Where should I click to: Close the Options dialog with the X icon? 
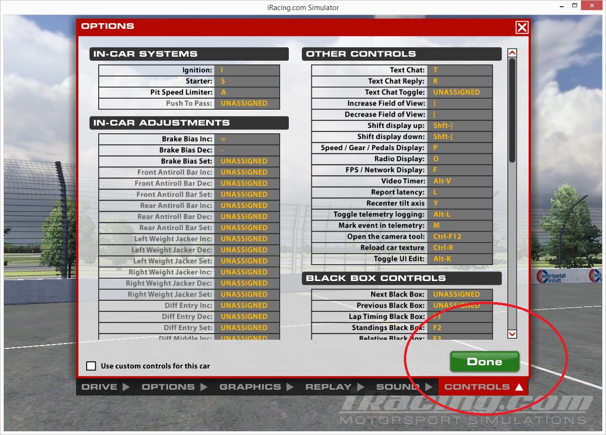(522, 27)
